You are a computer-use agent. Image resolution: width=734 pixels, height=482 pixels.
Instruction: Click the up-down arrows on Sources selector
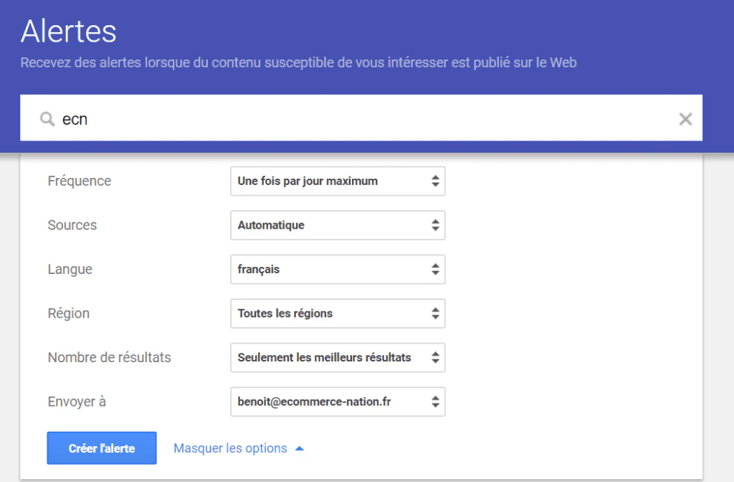coord(435,225)
